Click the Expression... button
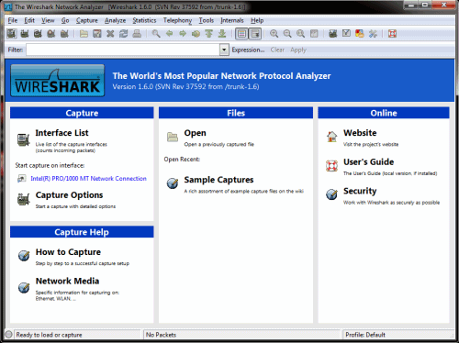459x343 pixels. [248, 50]
